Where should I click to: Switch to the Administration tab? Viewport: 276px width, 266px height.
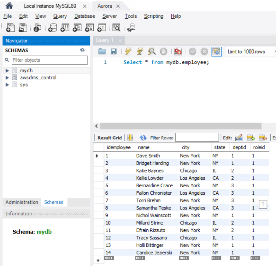point(21,202)
